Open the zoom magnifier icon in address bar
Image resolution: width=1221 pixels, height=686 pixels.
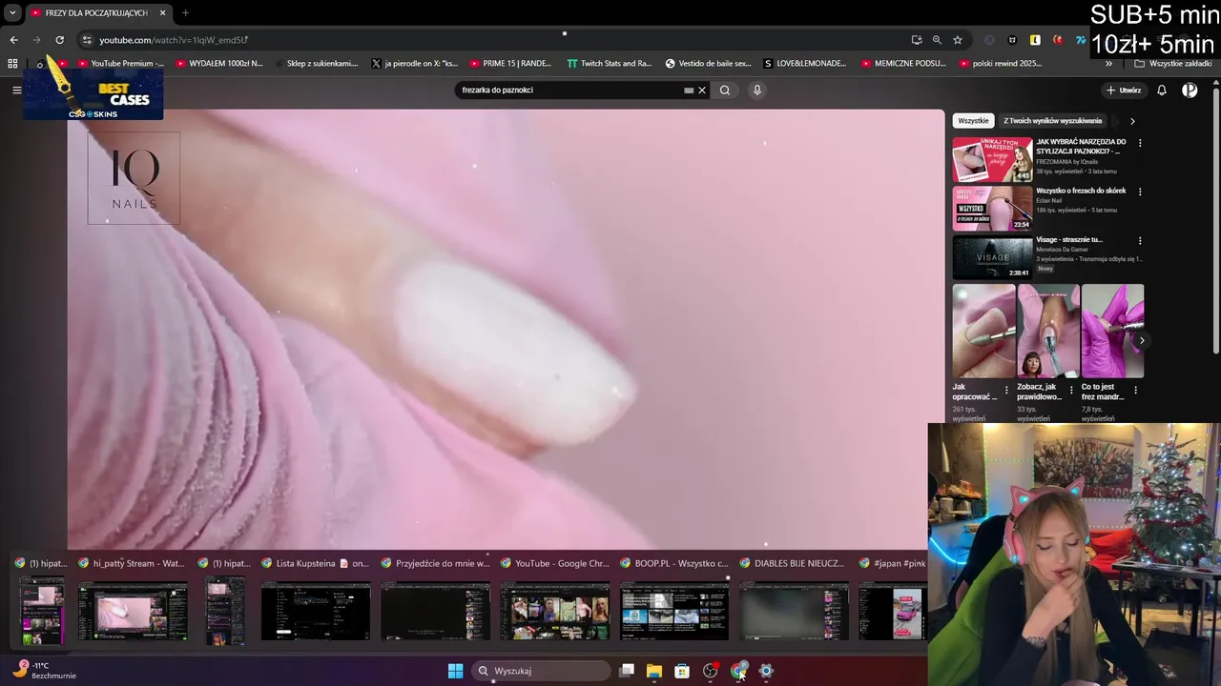937,40
